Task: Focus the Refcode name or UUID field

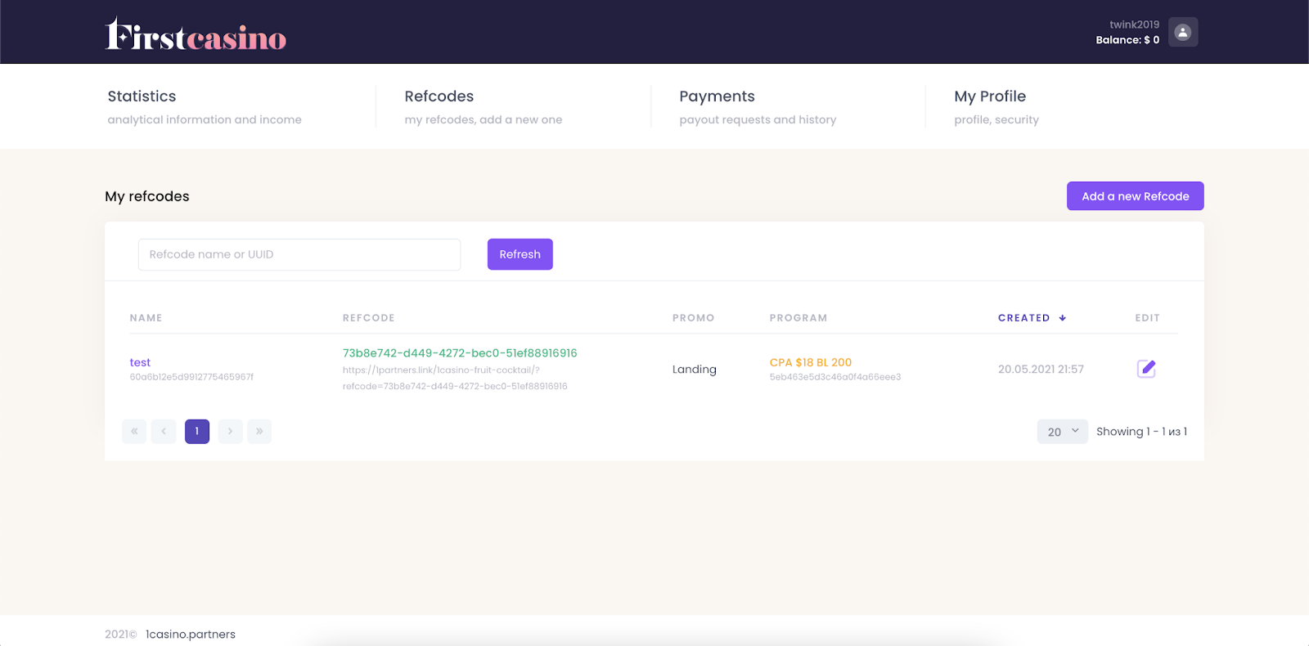Action: (299, 254)
